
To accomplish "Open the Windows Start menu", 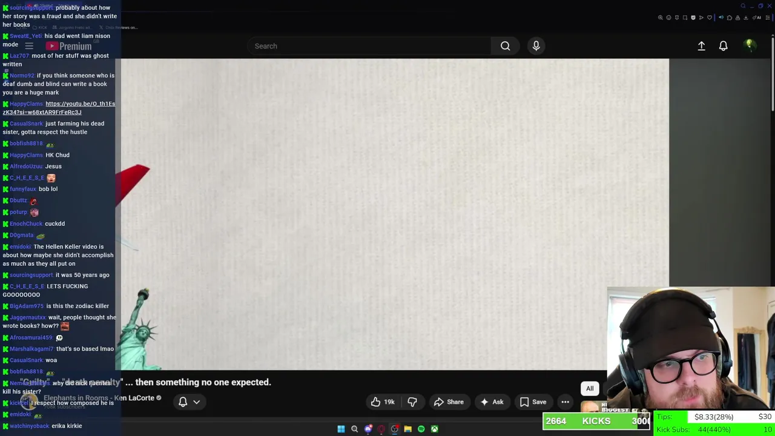I will (x=341, y=429).
